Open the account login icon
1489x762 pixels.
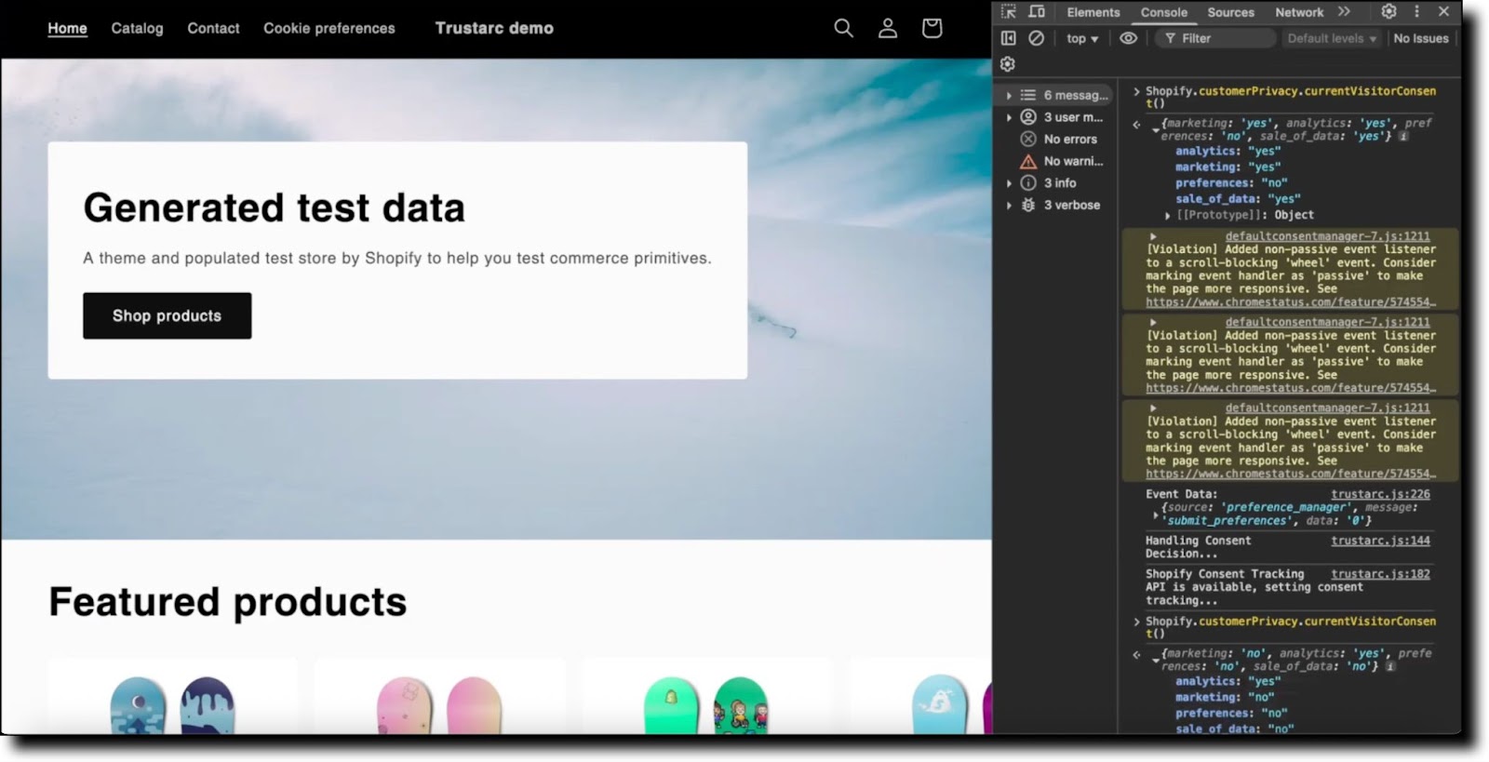point(888,28)
